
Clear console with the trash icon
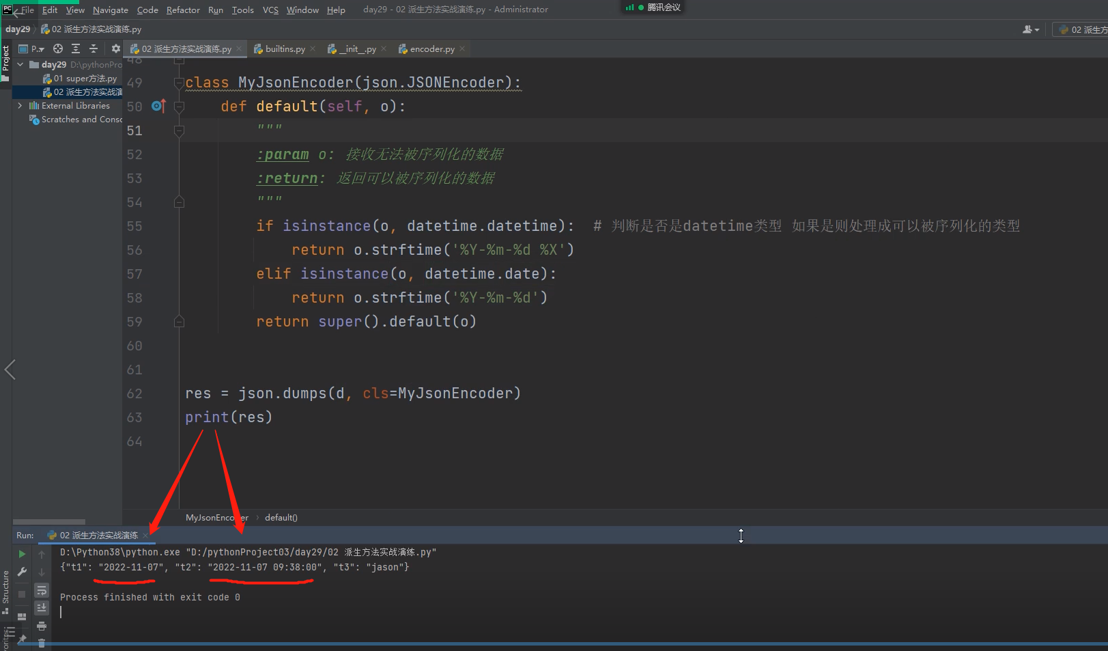42,643
